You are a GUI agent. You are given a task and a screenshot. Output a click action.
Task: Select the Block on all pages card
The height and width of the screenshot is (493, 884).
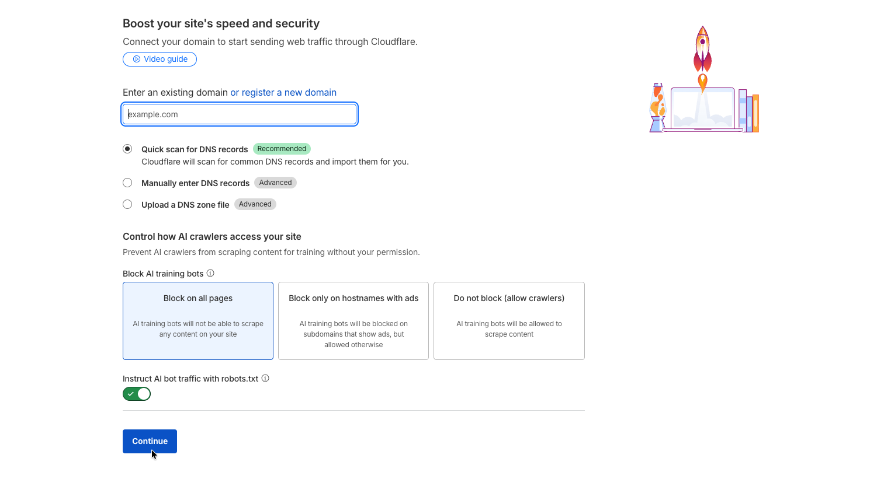point(197,321)
